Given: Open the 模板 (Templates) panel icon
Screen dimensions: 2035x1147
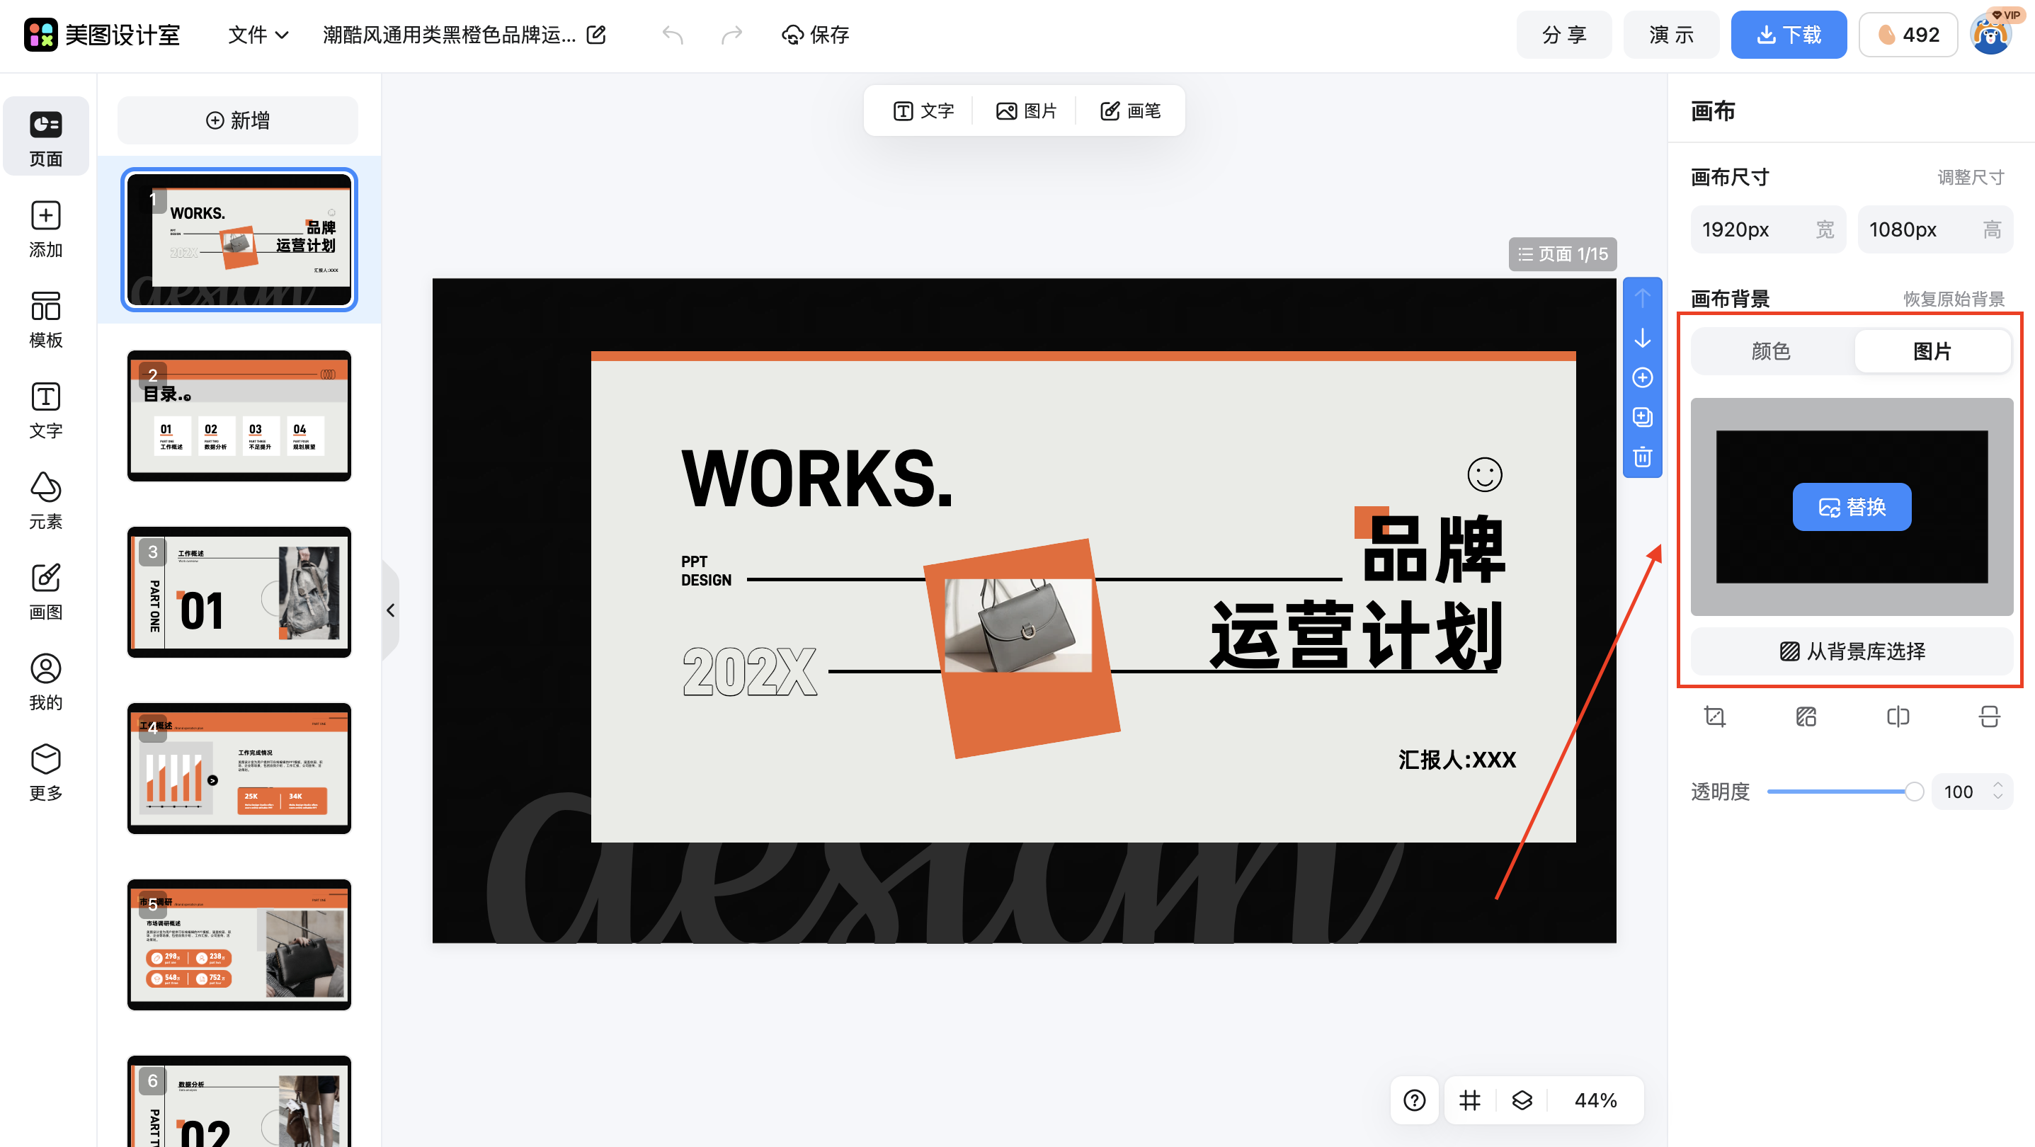Looking at the screenshot, I should click(45, 318).
